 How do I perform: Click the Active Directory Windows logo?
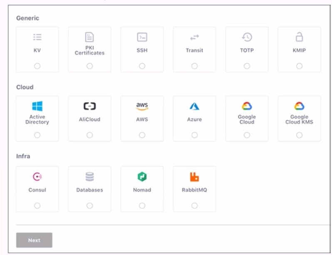point(37,106)
